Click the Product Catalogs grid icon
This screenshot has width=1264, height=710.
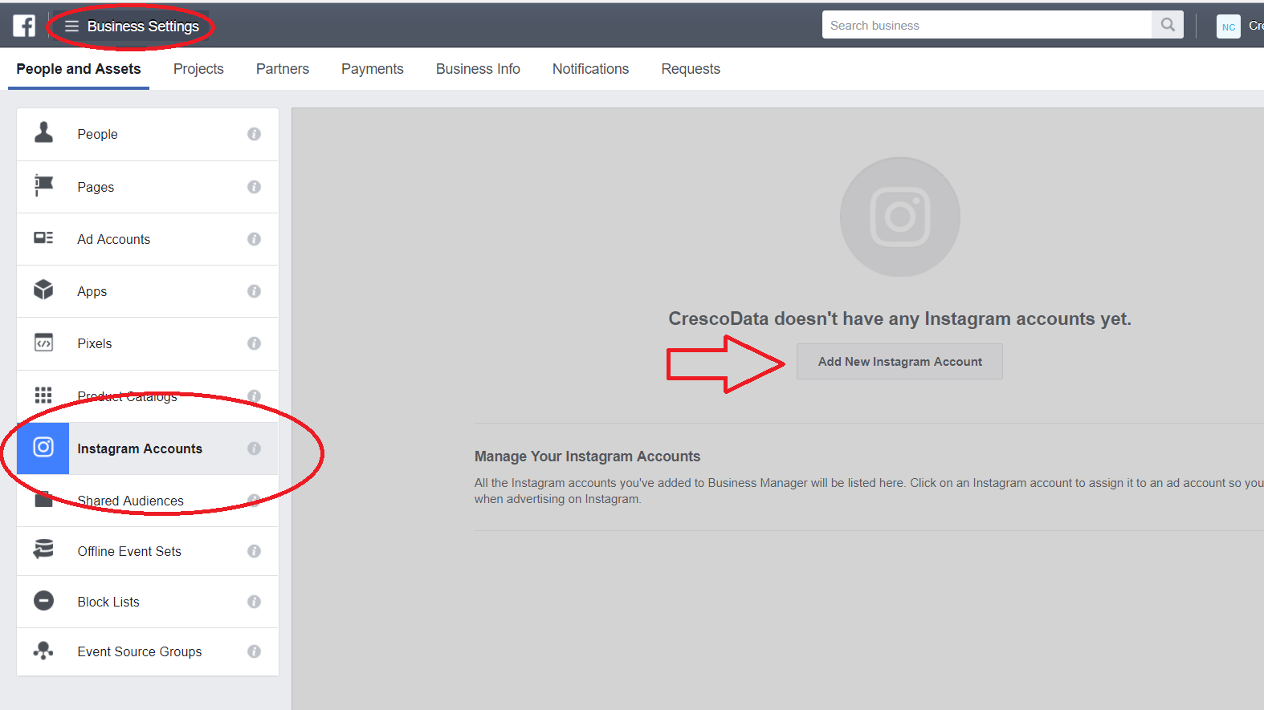pyautogui.click(x=43, y=395)
